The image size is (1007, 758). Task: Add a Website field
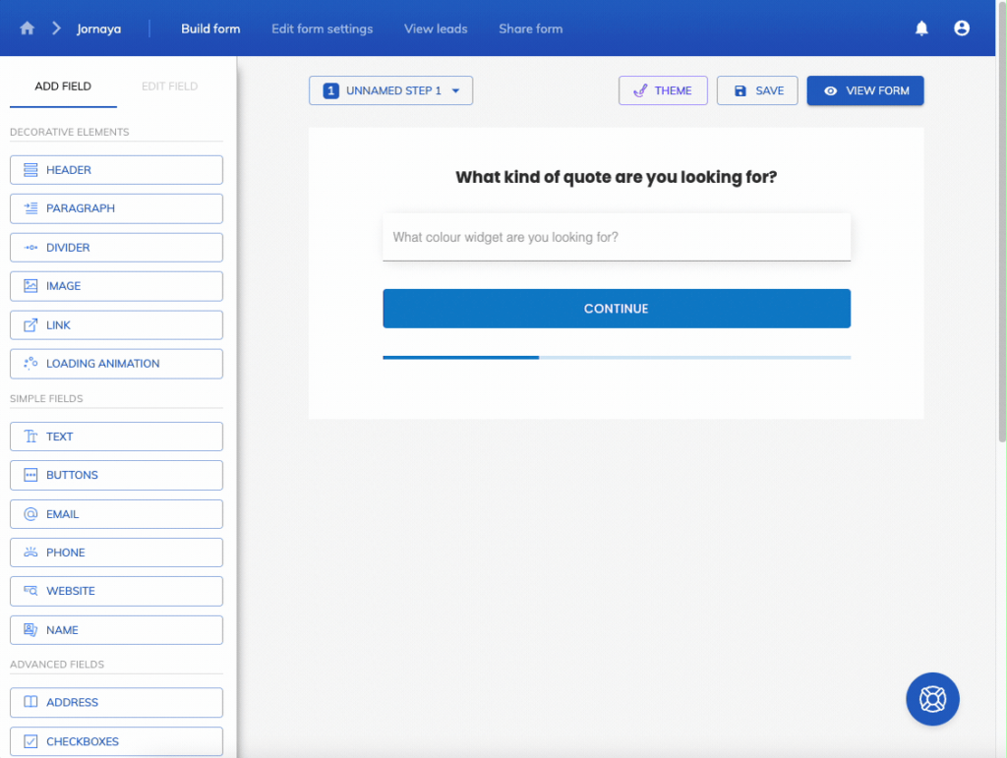[116, 591]
